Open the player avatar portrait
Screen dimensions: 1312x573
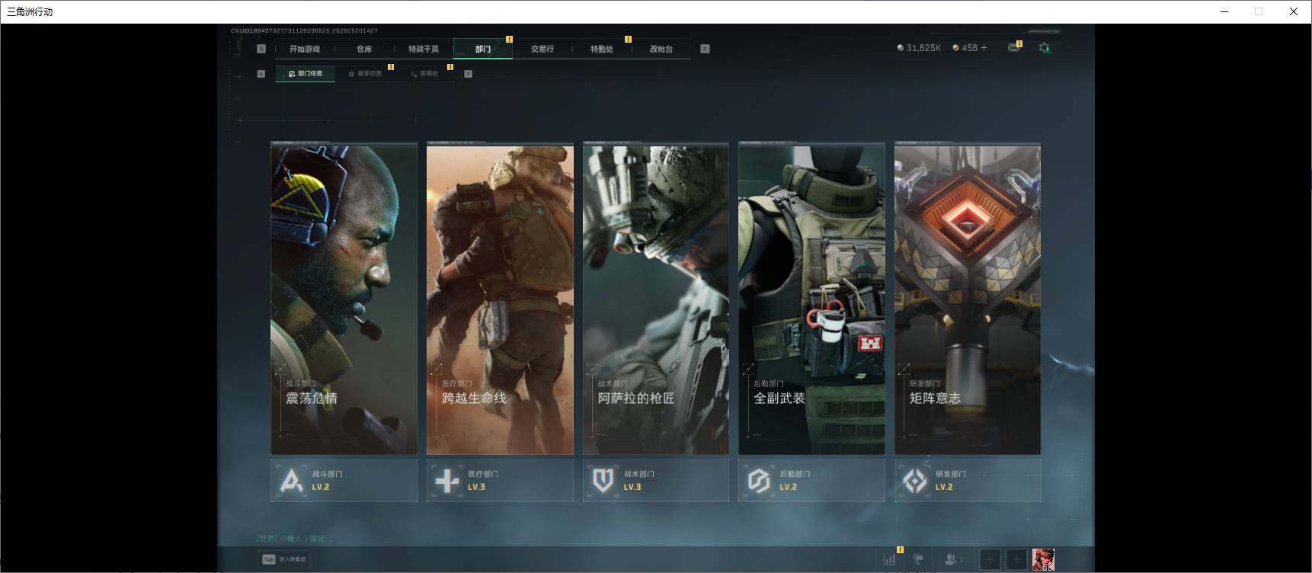(1043, 560)
